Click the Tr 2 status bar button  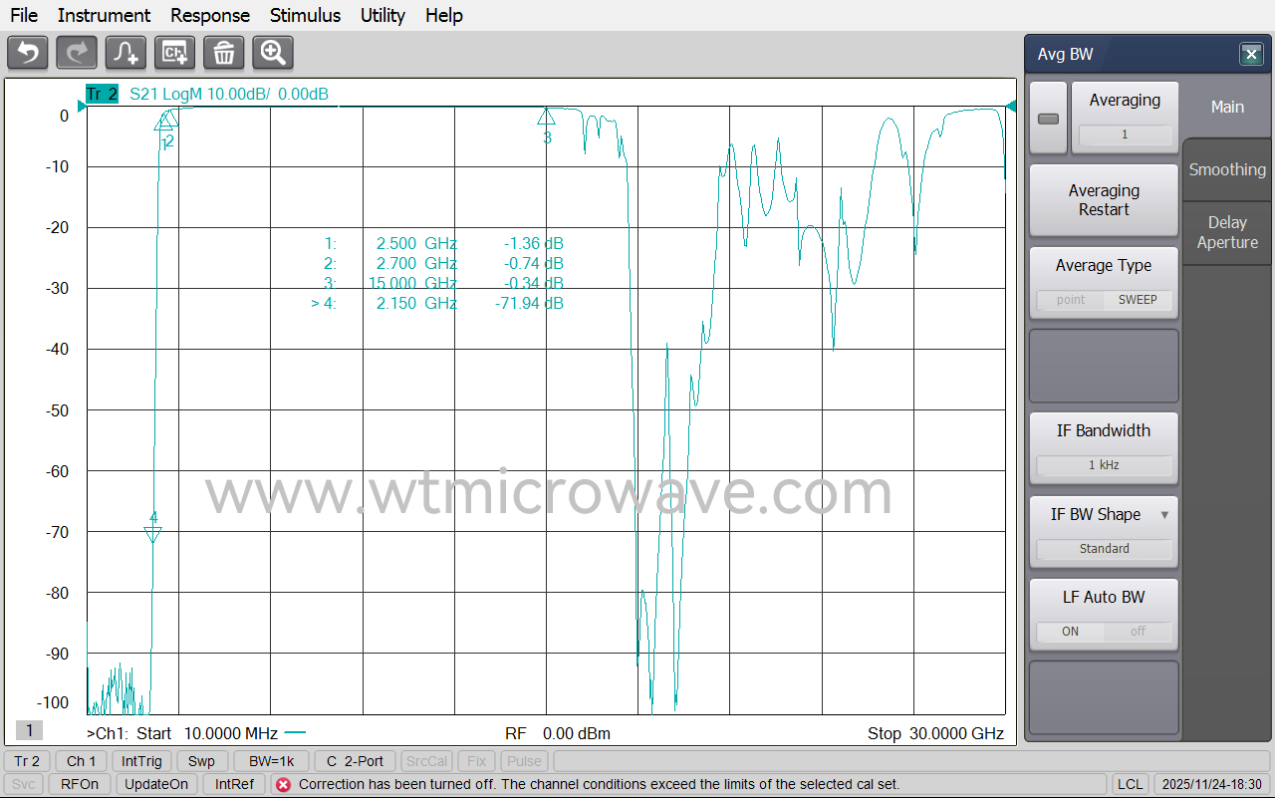(27, 761)
